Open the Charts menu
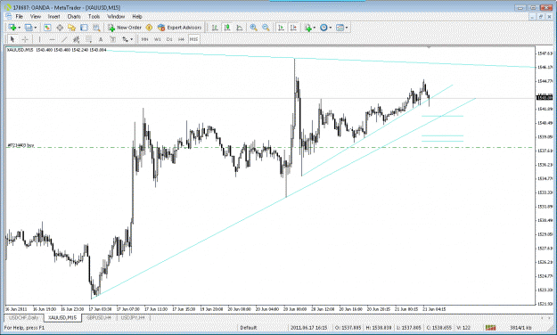The width and height of the screenshot is (557, 335). tap(74, 16)
